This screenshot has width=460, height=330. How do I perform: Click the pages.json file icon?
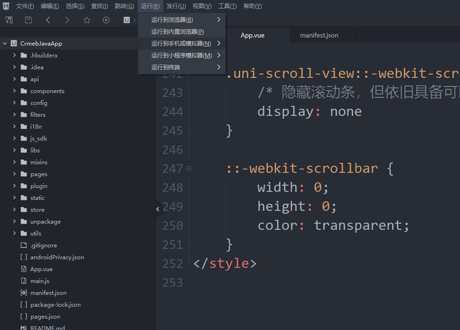pyautogui.click(x=24, y=316)
